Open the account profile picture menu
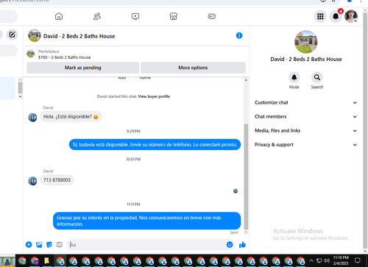The image size is (368, 267). [351, 16]
